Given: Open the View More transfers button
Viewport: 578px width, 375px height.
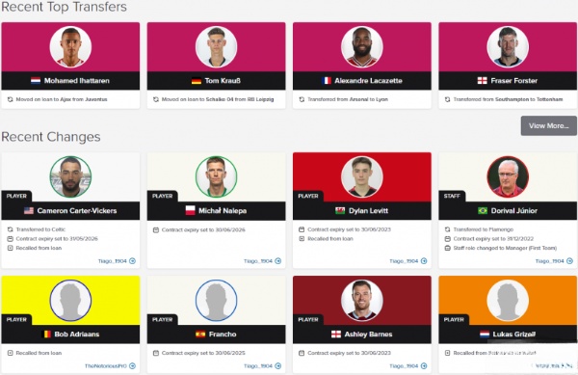Looking at the screenshot, I should point(548,125).
